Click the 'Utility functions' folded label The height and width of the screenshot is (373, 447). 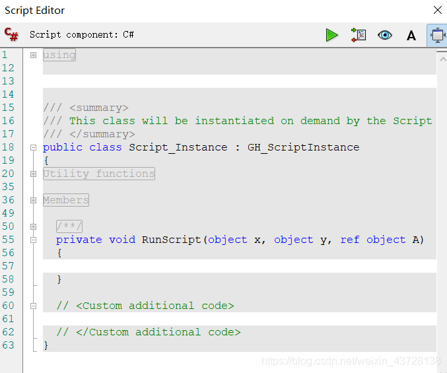pyautogui.click(x=99, y=174)
